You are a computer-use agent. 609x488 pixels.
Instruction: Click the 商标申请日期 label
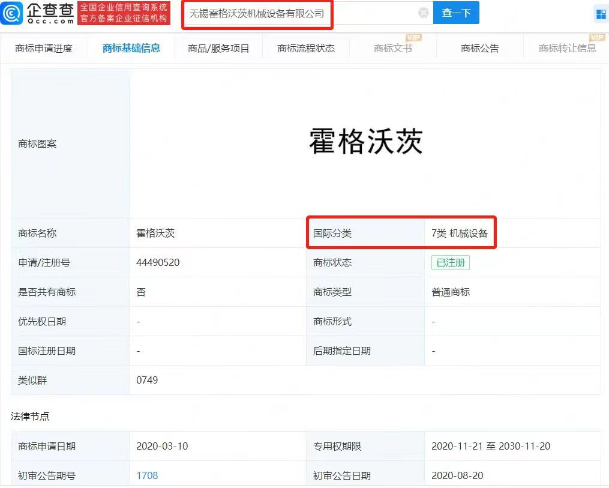pyautogui.click(x=47, y=446)
